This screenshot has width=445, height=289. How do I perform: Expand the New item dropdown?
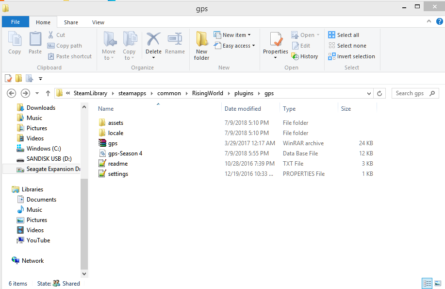[x=236, y=35]
